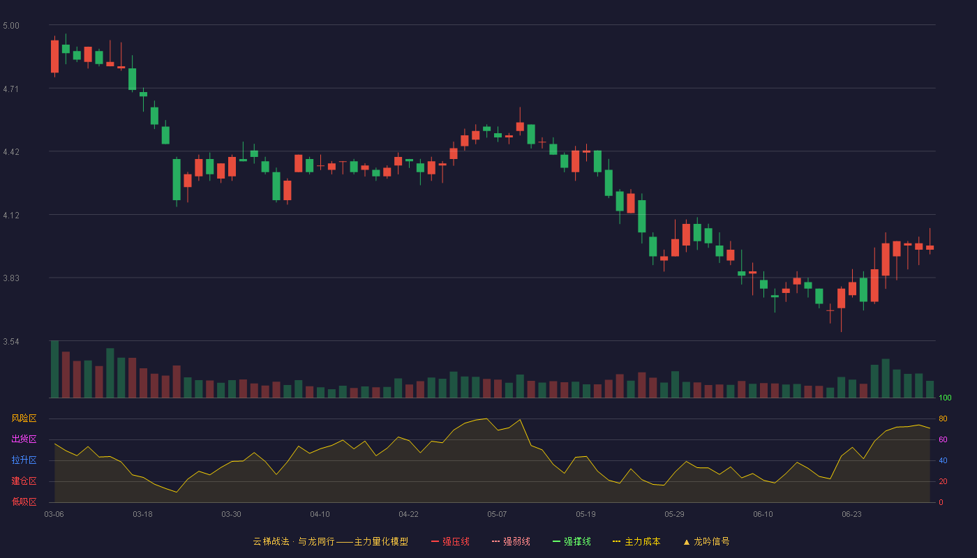Click the 建仓区 zone label

24,481
